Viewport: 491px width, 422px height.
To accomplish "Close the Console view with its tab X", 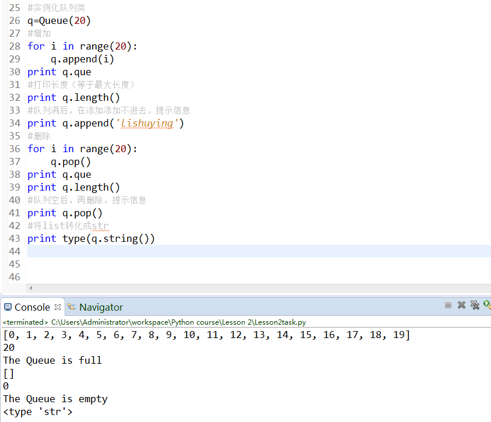I will pos(58,307).
